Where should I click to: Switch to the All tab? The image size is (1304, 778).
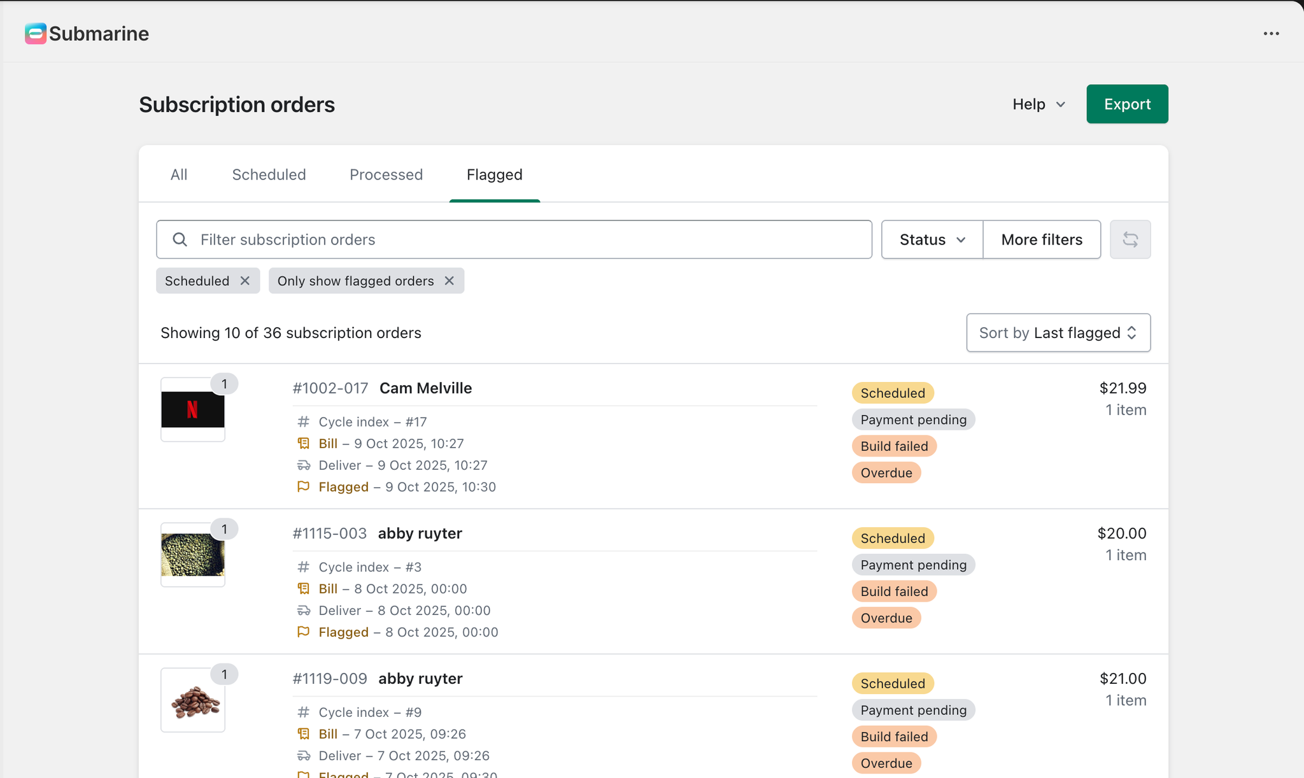(x=179, y=174)
